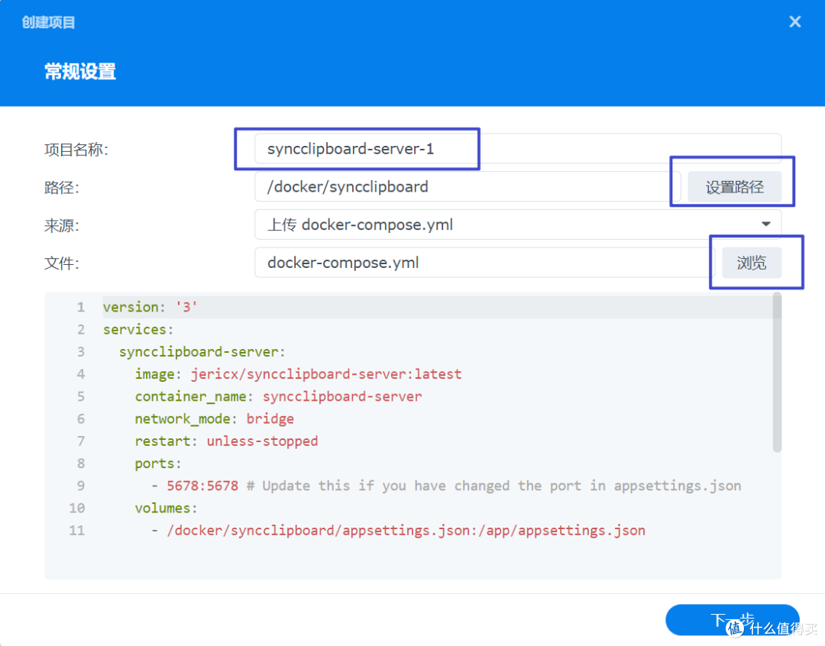Click the 文件 field showing docker-compose.yml

458,262
